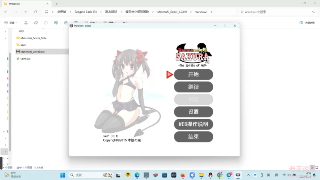Click Matenshi_Seirei game icon on taskbar
The image size is (320, 180).
[x=238, y=175]
